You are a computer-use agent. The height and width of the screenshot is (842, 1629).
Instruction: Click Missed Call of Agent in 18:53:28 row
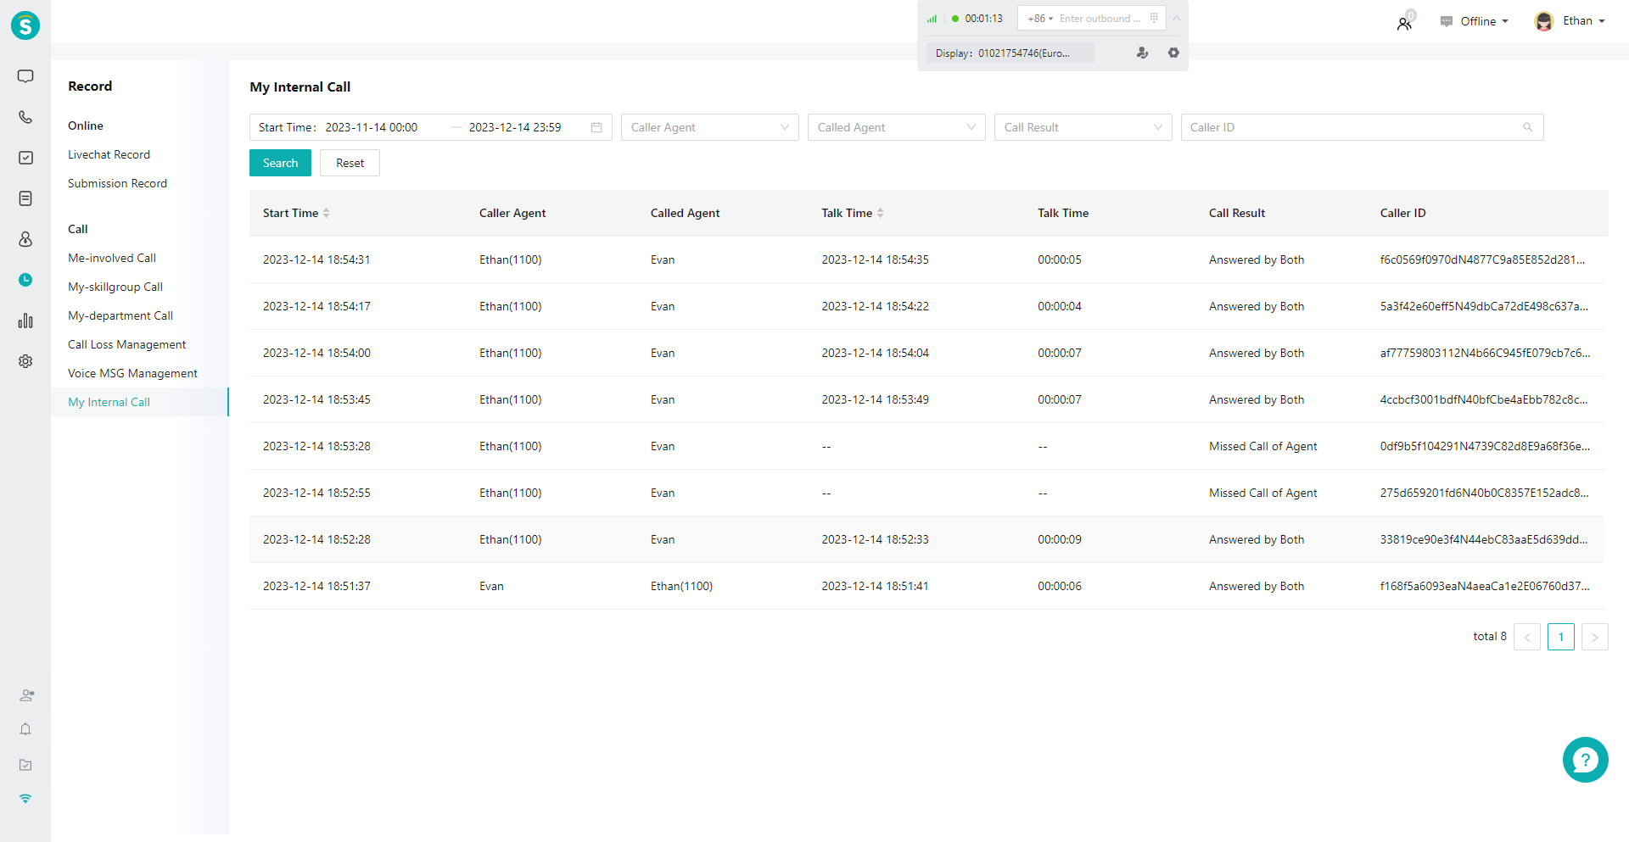coord(1263,446)
